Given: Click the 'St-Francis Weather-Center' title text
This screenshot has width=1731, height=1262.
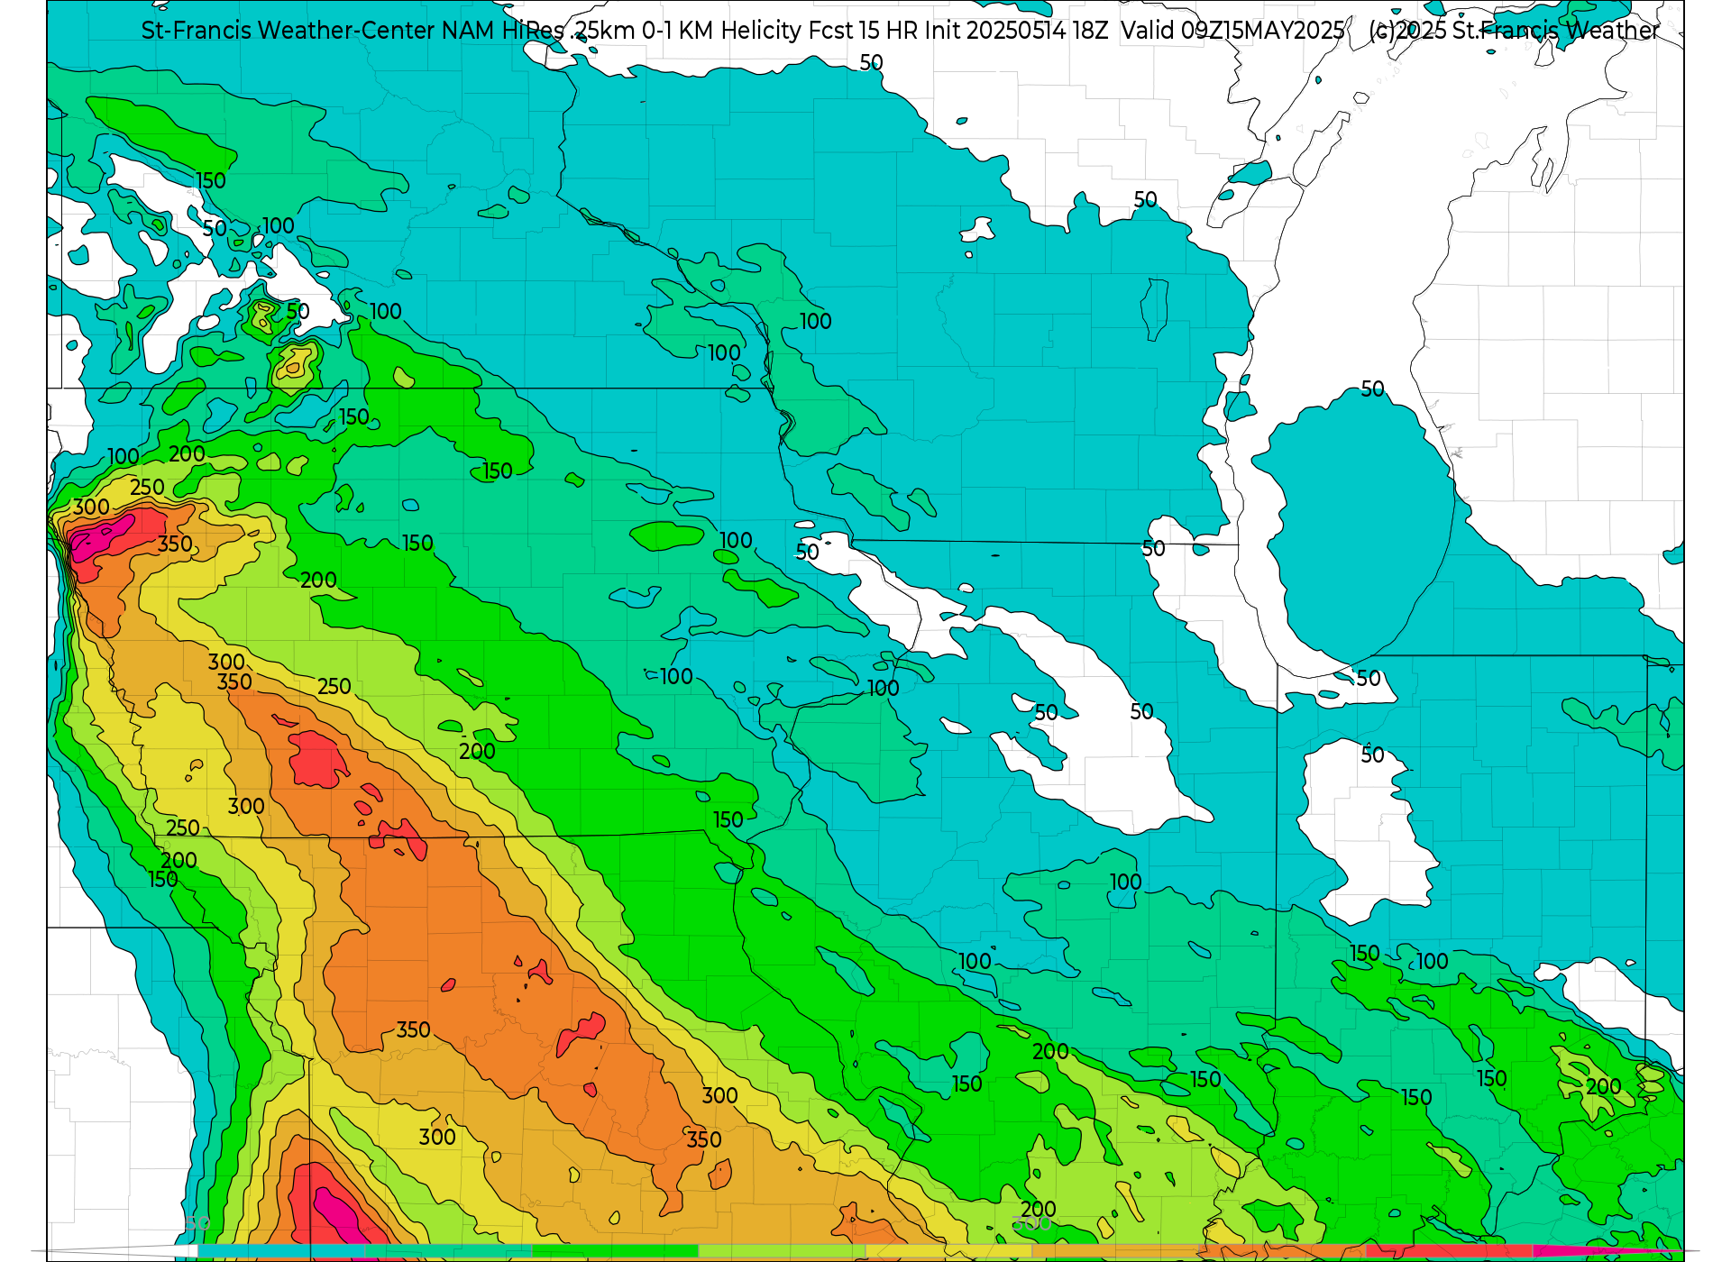Looking at the screenshot, I should (288, 31).
